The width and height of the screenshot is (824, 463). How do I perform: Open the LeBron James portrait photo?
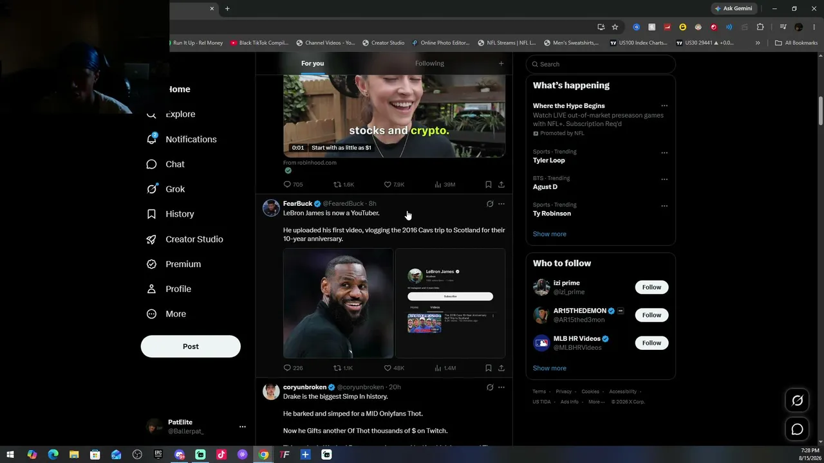pyautogui.click(x=338, y=304)
